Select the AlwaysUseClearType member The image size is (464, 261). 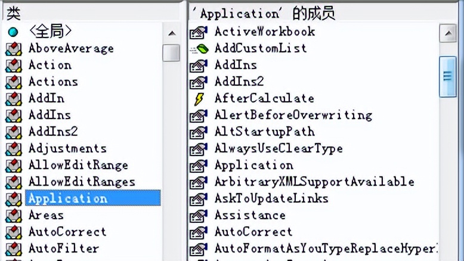point(279,149)
